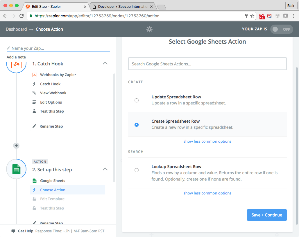Select Choose Action in step 2

67,190
